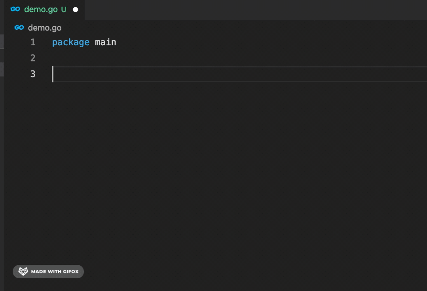Viewport: 427px width, 291px height.
Task: Click the unsaved-changes dot on demo.go tab
Action: pos(76,10)
